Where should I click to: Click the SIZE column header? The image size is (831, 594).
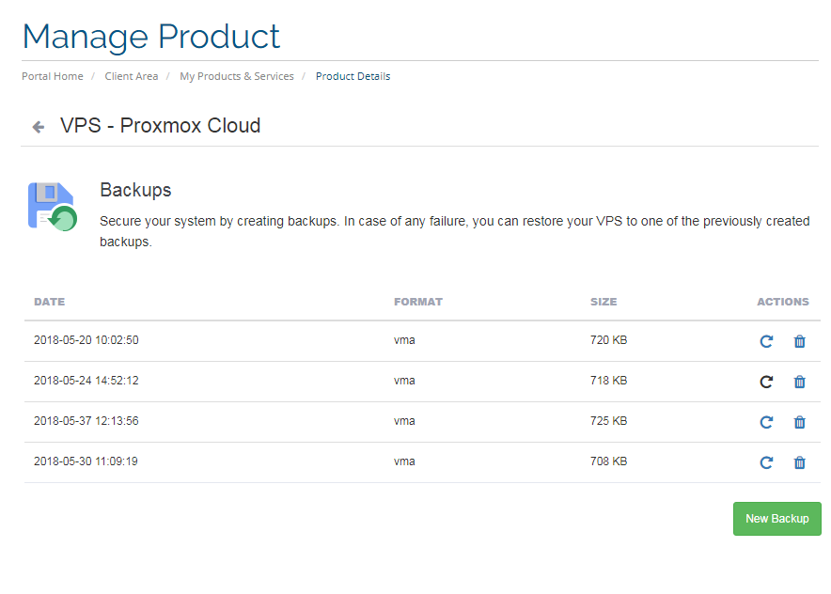604,302
